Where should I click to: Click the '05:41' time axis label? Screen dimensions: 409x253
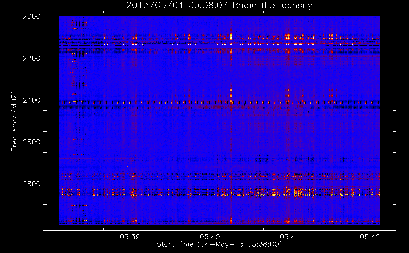(x=290, y=237)
